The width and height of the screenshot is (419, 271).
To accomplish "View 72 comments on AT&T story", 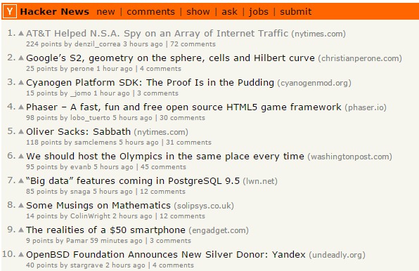I will 193,44.
